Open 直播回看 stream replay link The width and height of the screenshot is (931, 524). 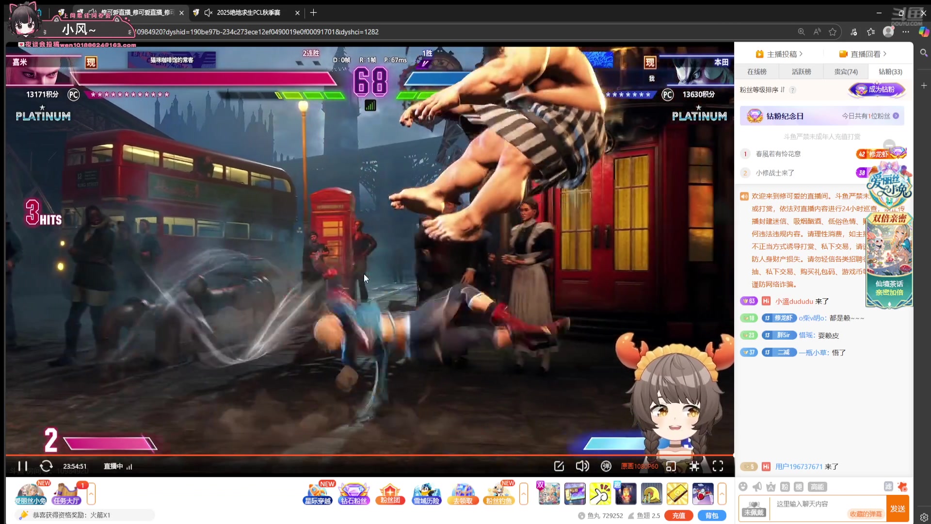863,54
